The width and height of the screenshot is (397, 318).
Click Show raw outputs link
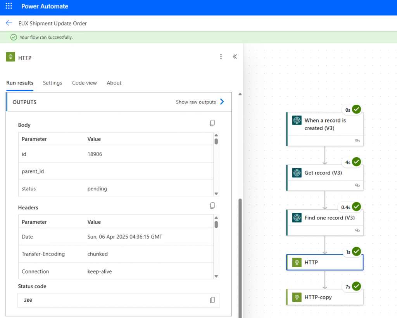point(196,102)
